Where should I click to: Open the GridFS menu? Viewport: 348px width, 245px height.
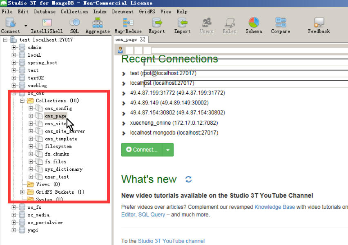coord(147,11)
